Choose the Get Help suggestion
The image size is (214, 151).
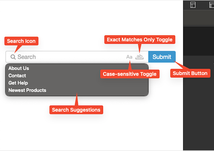[x=18, y=83]
